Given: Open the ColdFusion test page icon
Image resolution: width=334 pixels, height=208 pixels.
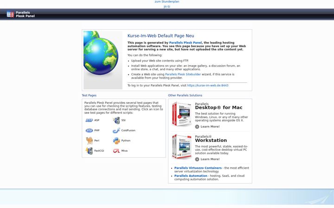Looking at the screenshot, I should [116, 130].
